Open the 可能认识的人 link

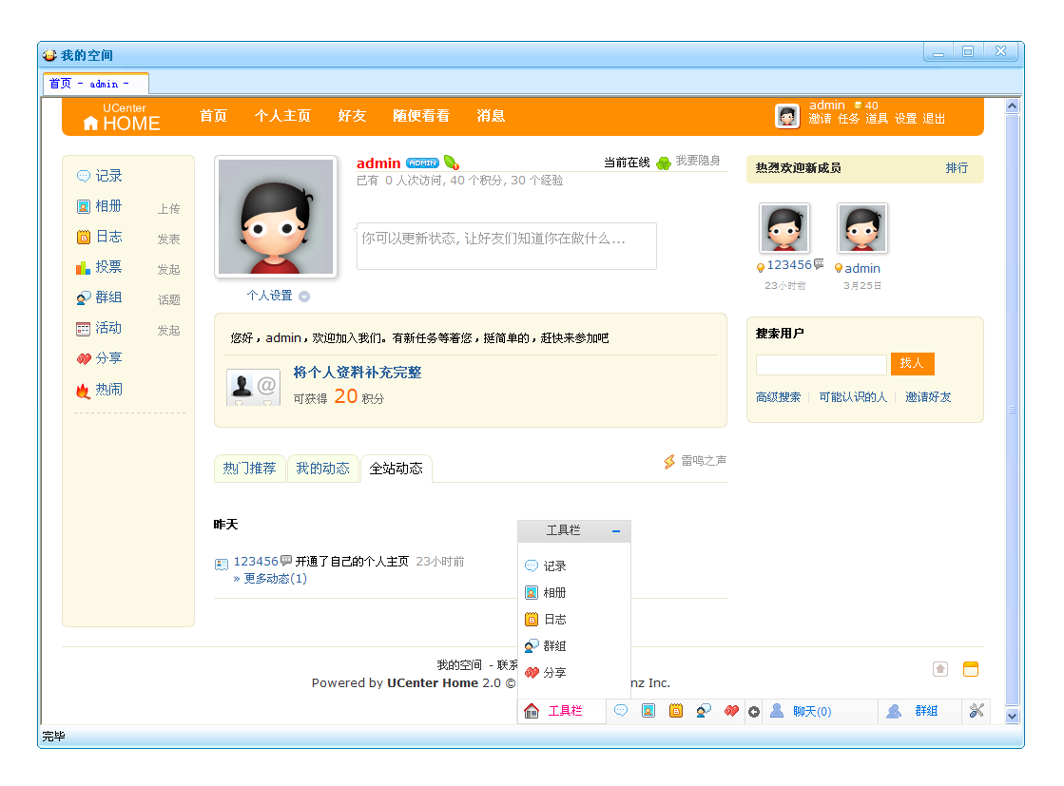[x=852, y=397]
